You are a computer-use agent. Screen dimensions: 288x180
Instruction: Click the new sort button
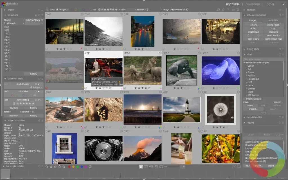[x=14, y=116]
